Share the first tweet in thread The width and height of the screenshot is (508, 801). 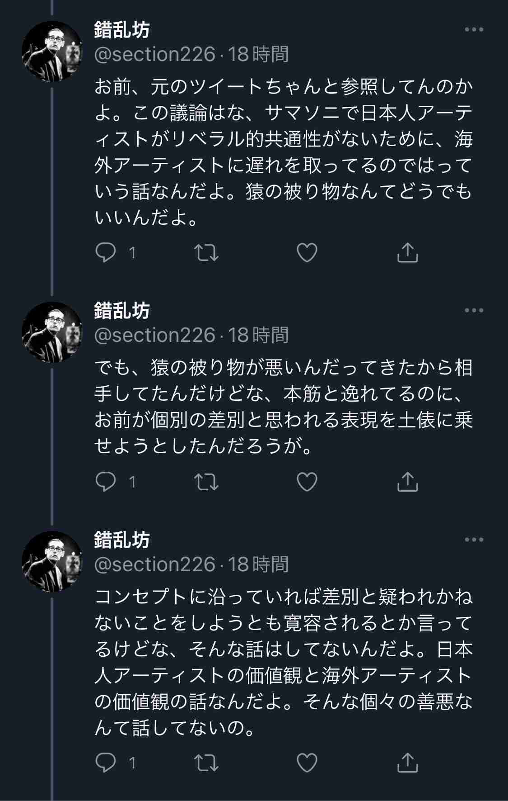407,252
